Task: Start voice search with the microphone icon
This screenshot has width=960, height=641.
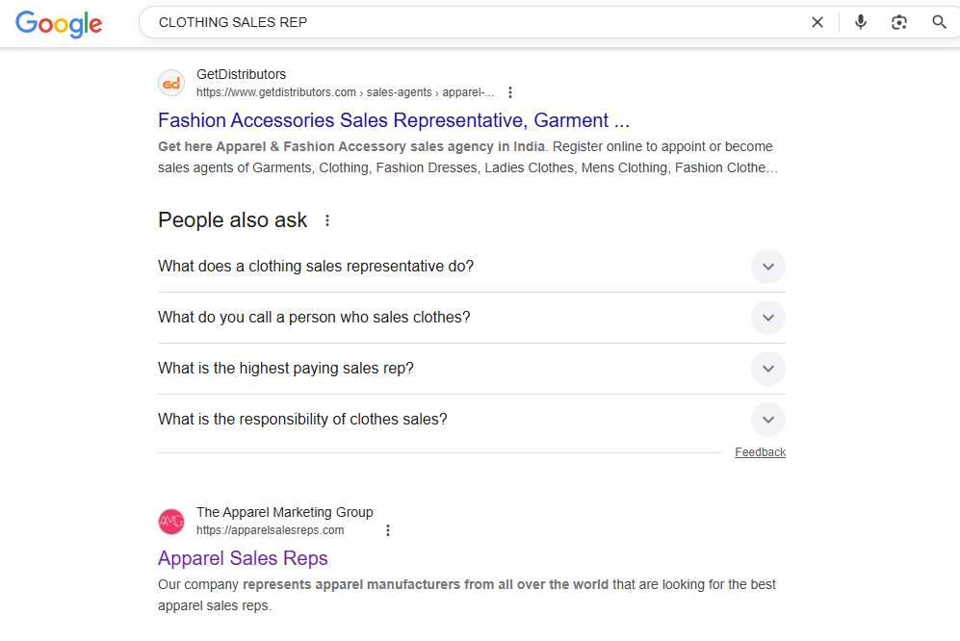Action: (x=860, y=23)
